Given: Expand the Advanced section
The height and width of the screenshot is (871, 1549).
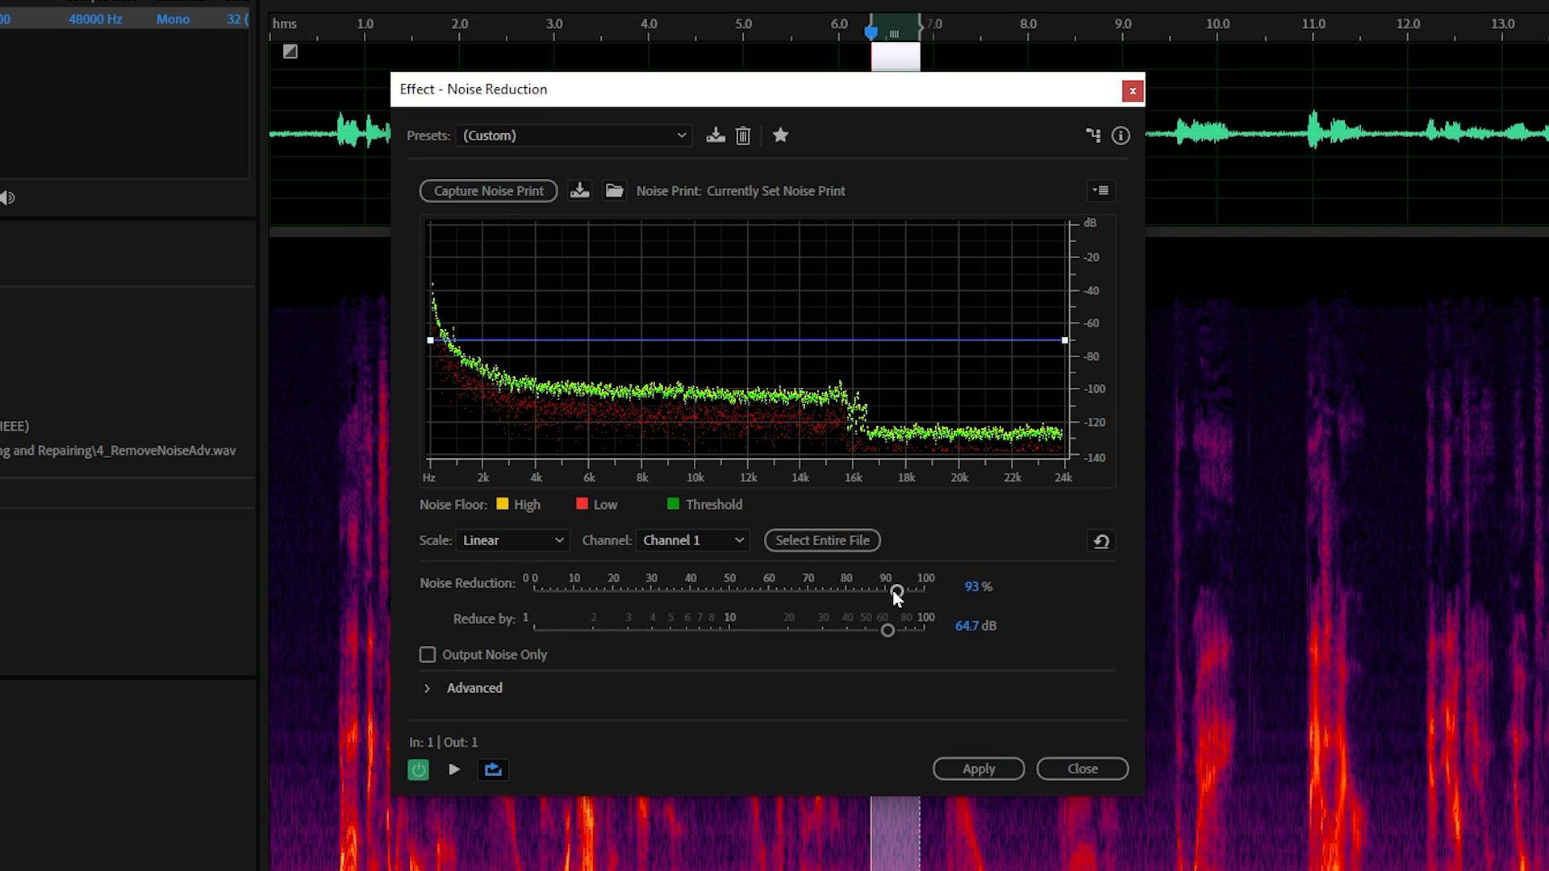Looking at the screenshot, I should click(428, 688).
